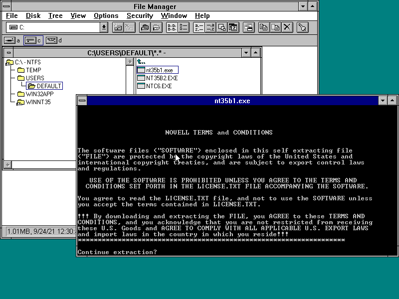Open the Tree menu
The height and width of the screenshot is (299, 399).
click(55, 16)
